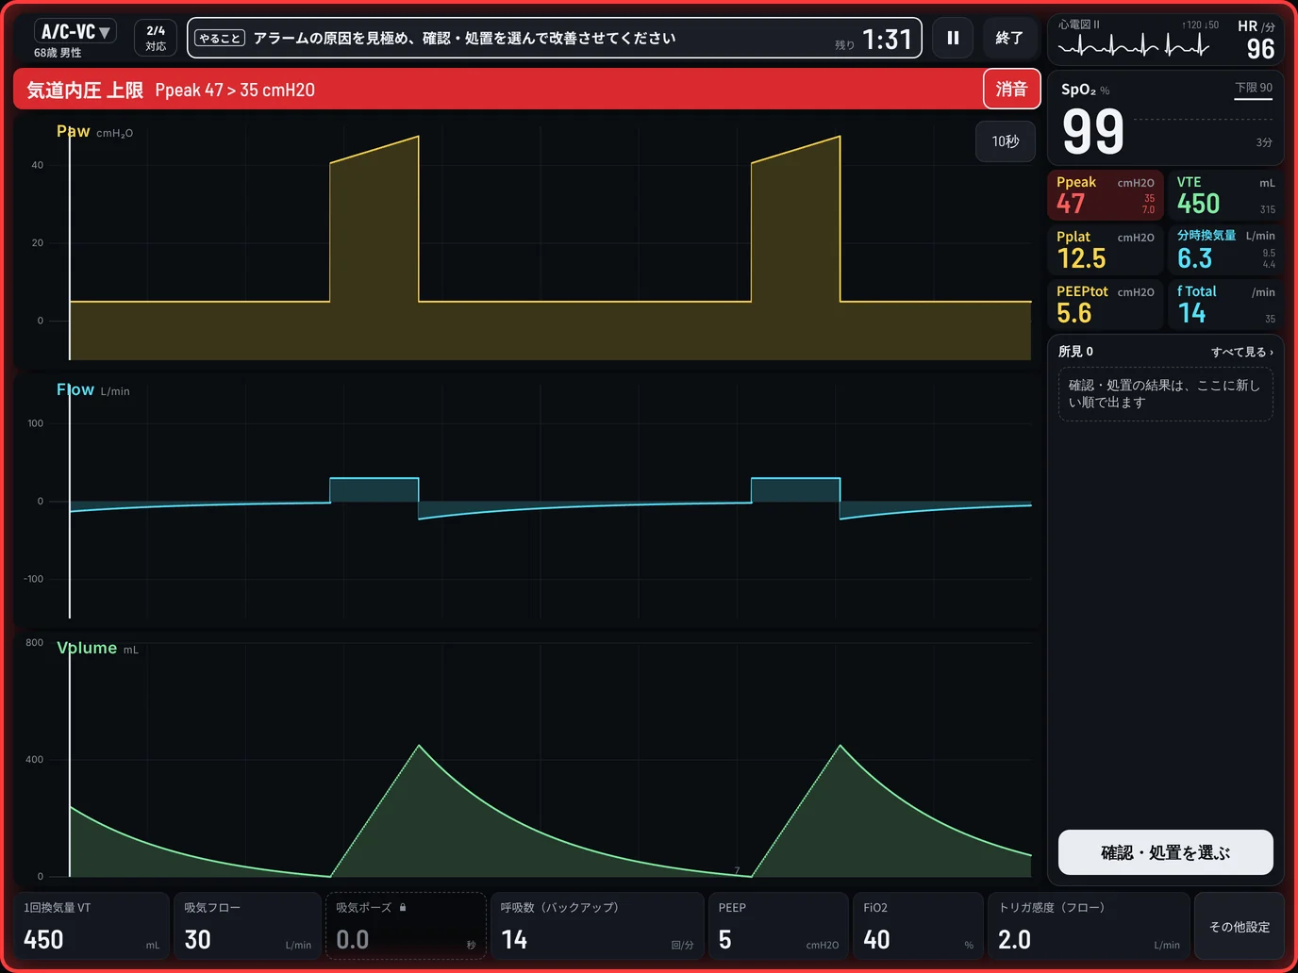1298x973 pixels.
Task: Open その他設定 other settings menu
Action: 1240,927
